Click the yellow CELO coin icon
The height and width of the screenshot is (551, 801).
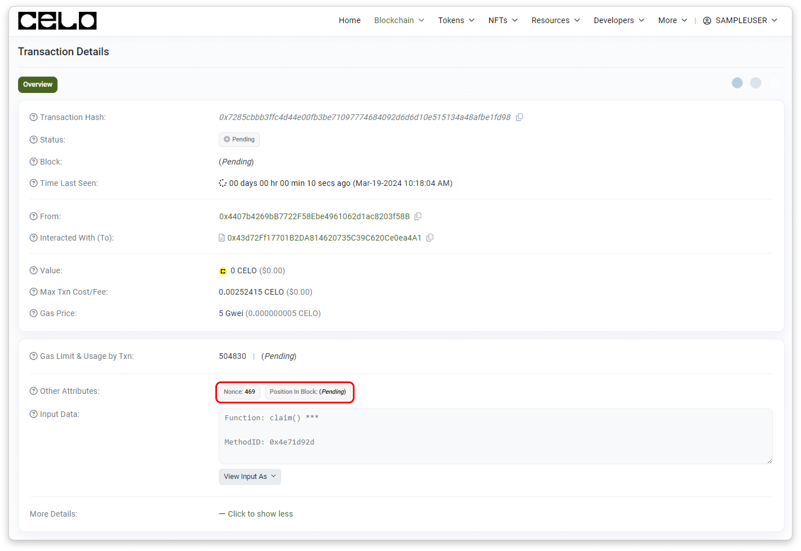tap(223, 271)
